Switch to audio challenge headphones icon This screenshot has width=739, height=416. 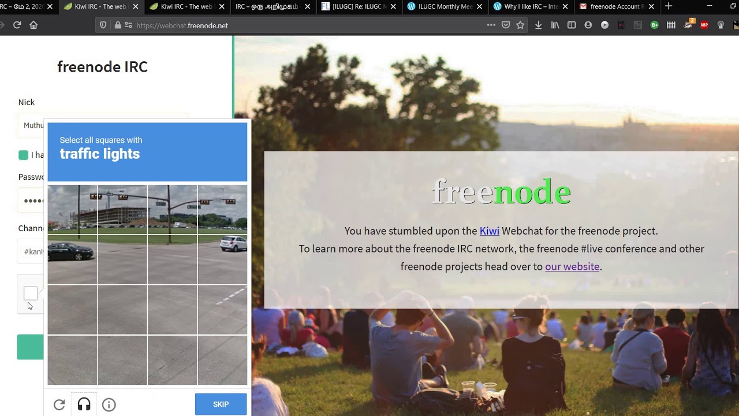(x=84, y=404)
